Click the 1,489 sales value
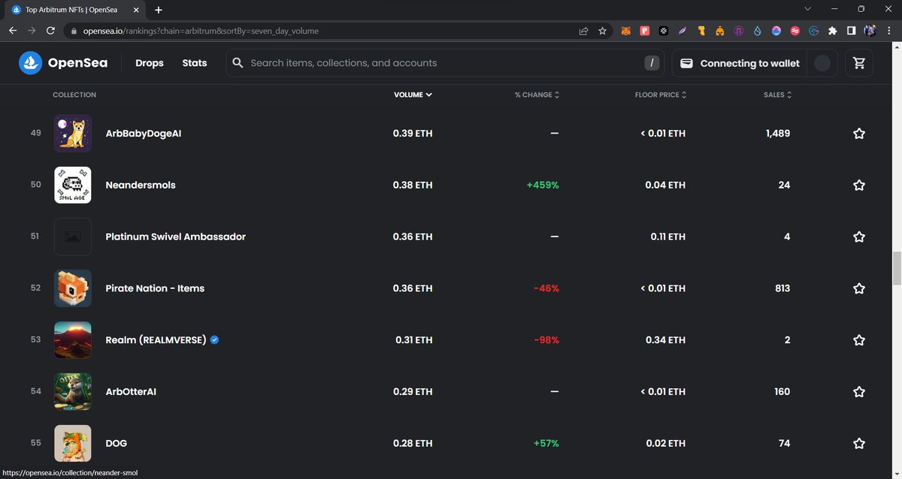The height and width of the screenshot is (479, 902). click(x=778, y=134)
